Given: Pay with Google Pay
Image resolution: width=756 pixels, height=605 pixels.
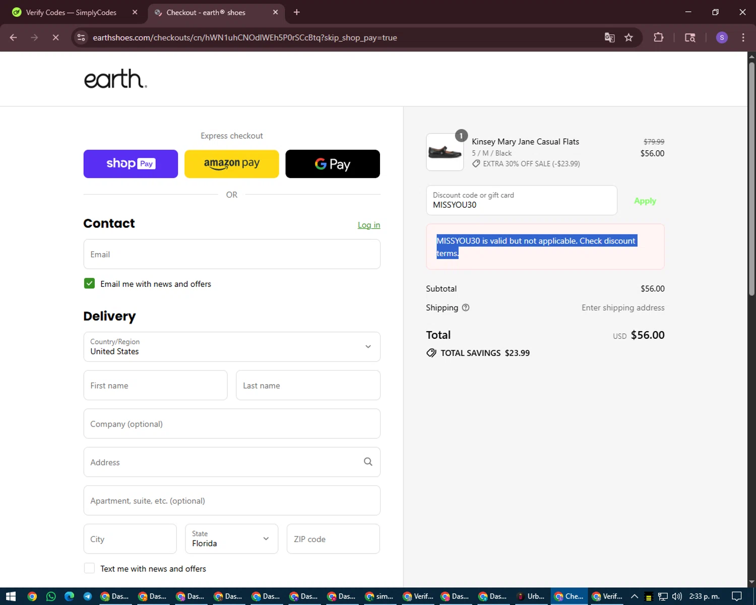Looking at the screenshot, I should click(333, 164).
